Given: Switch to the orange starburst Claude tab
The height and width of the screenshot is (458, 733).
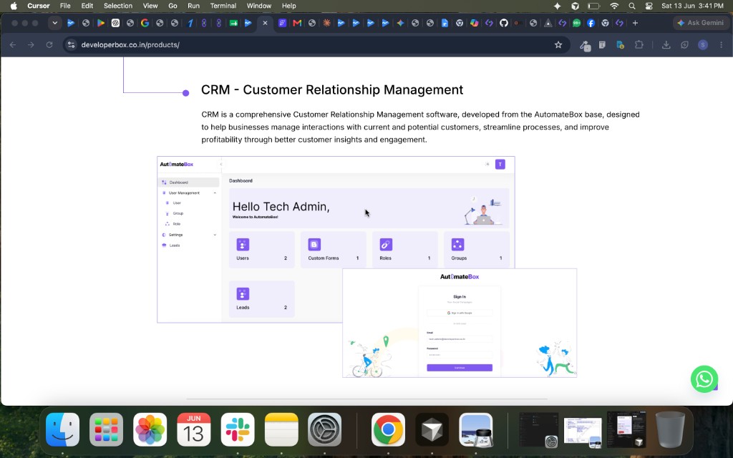Looking at the screenshot, I should [x=326, y=23].
